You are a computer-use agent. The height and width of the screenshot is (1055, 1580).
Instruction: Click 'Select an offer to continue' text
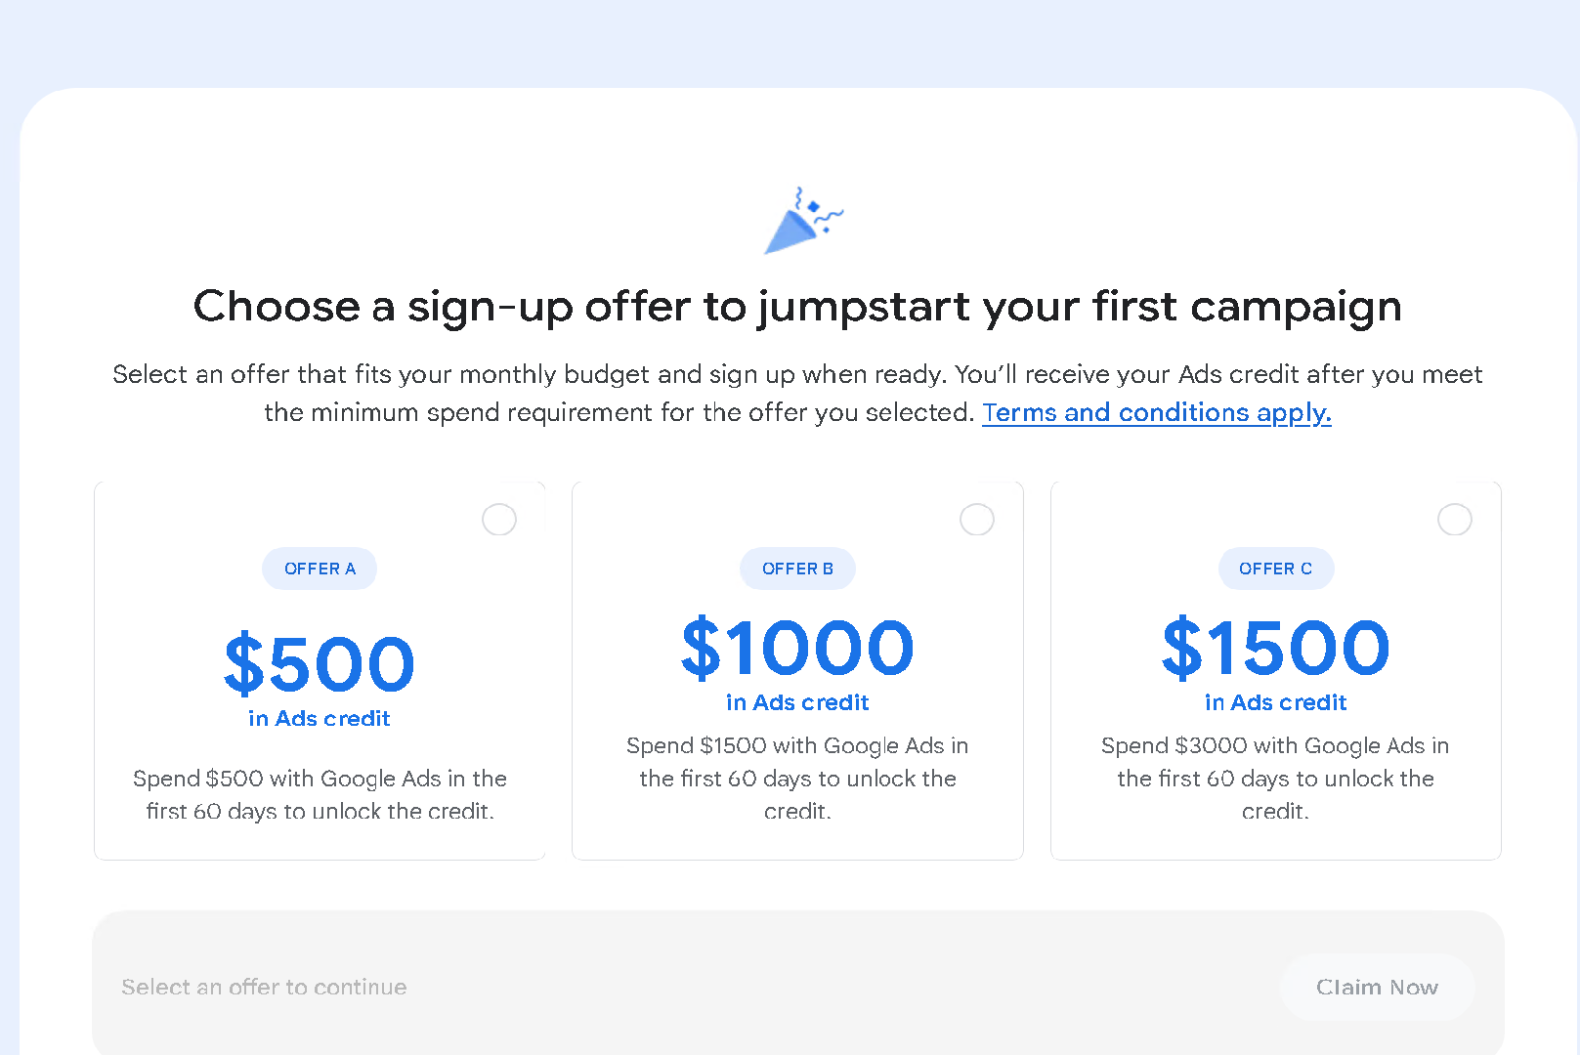[x=264, y=987]
